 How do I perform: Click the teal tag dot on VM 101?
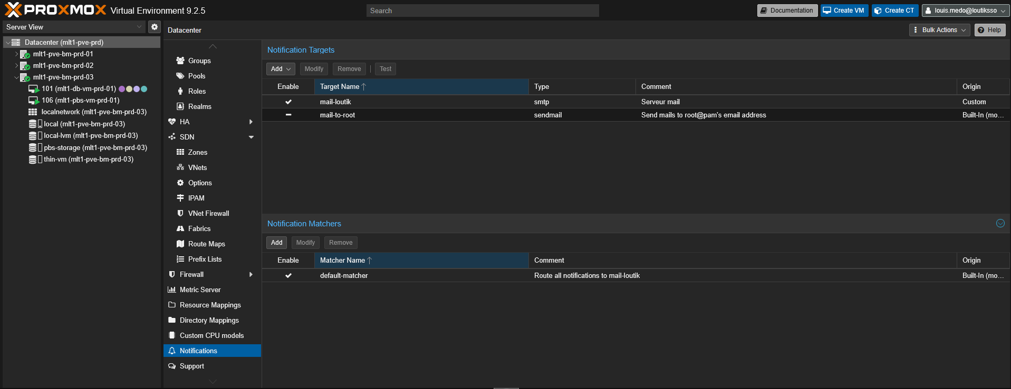tap(144, 89)
